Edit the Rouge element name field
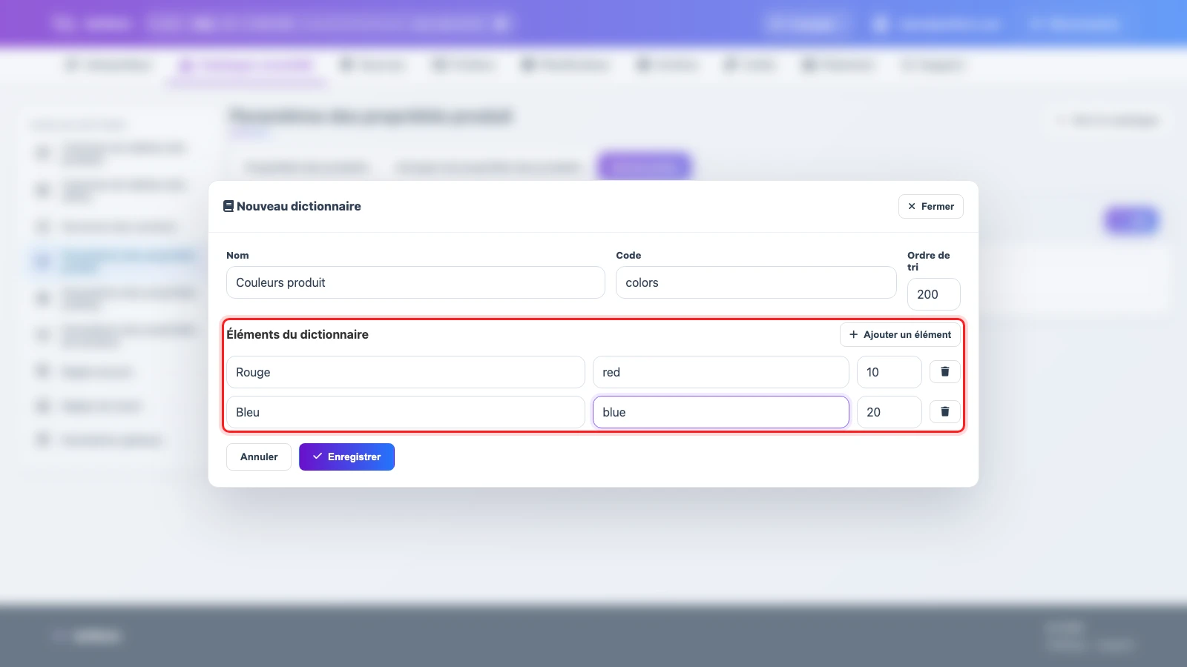 (406, 372)
